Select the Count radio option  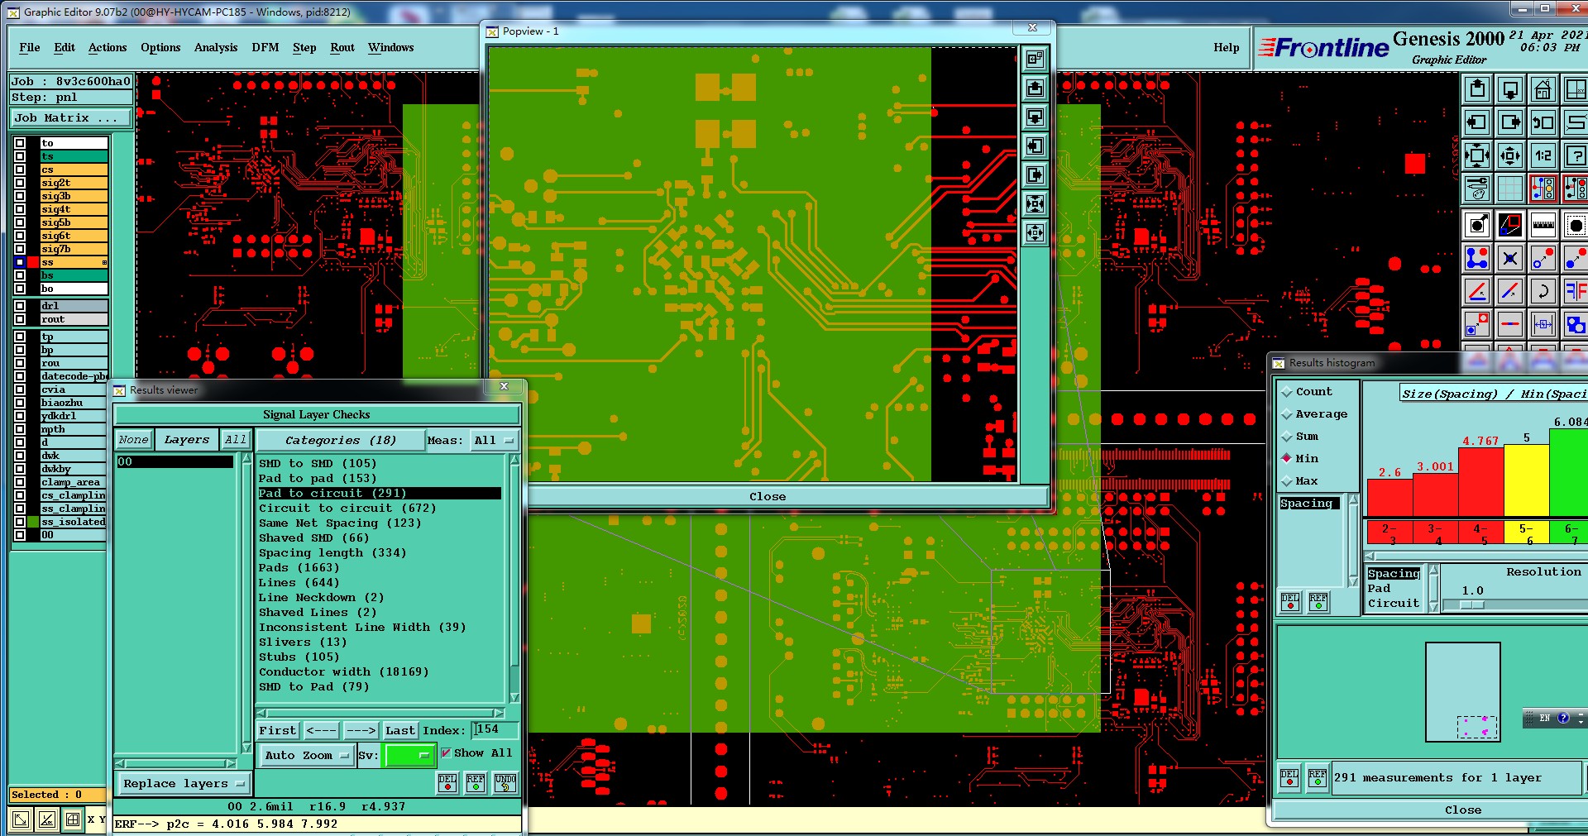(1287, 392)
